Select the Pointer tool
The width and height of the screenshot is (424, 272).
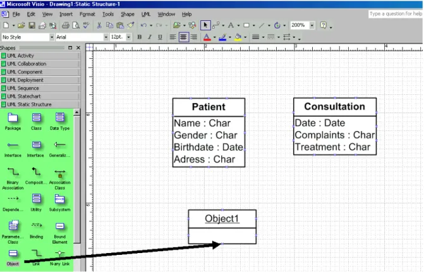(x=205, y=25)
